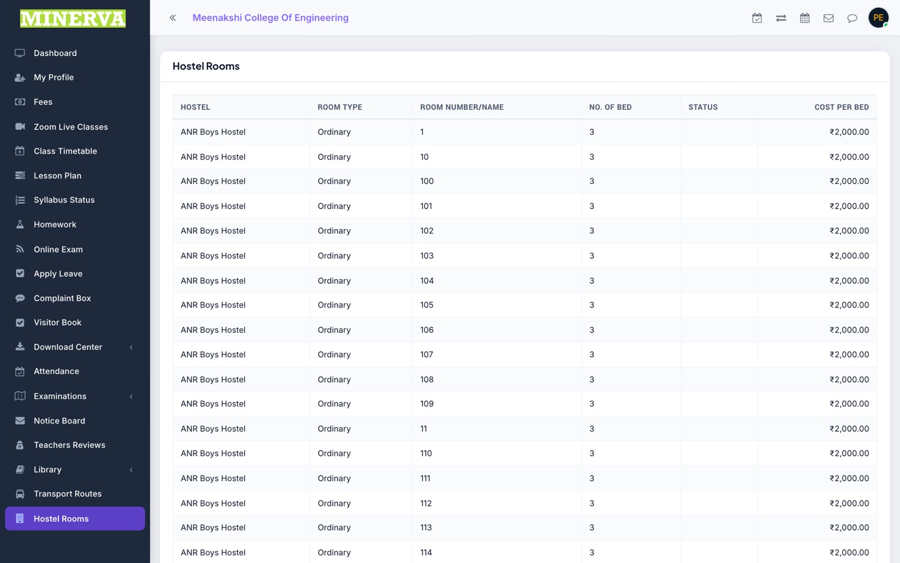
Task: Click the Teachers Reviews icon
Action: point(20,445)
